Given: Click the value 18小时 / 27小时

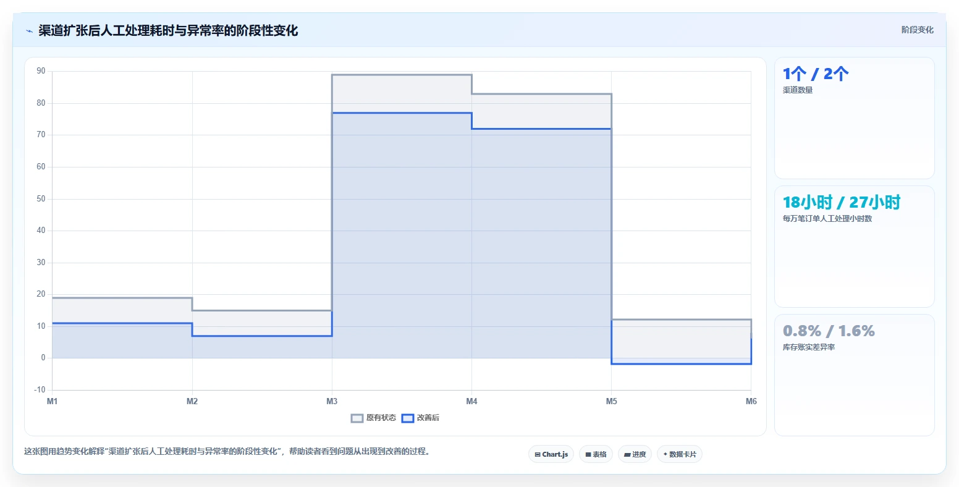Looking at the screenshot, I should click(842, 203).
